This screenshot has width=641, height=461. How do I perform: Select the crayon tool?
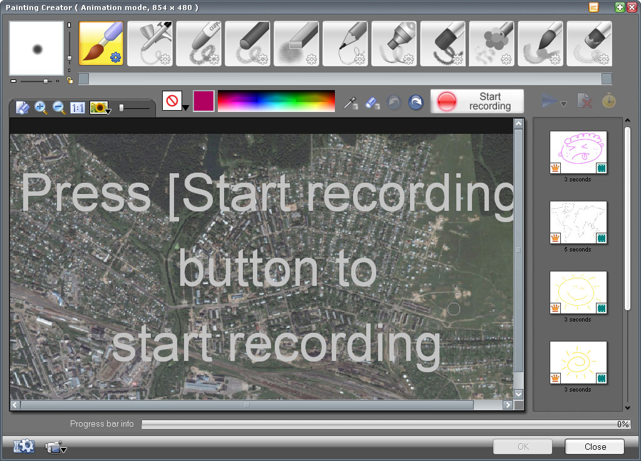tap(198, 43)
